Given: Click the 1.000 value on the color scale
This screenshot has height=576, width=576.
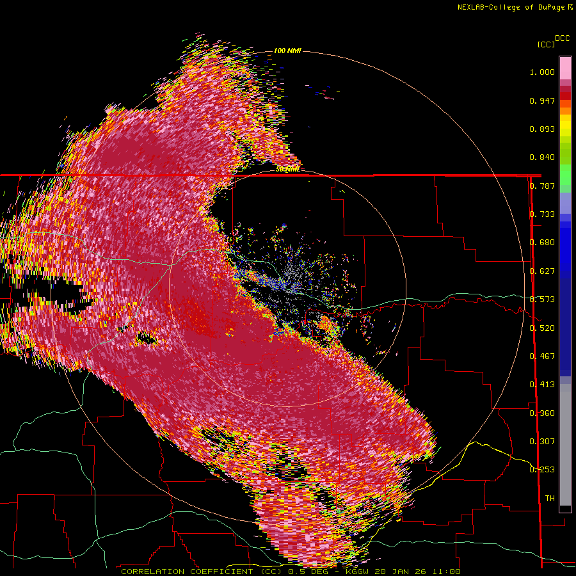Looking at the screenshot, I should click(542, 72).
